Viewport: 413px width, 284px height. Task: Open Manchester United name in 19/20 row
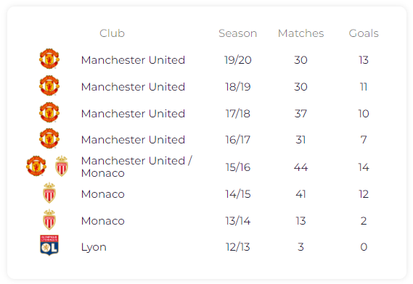tap(133, 60)
